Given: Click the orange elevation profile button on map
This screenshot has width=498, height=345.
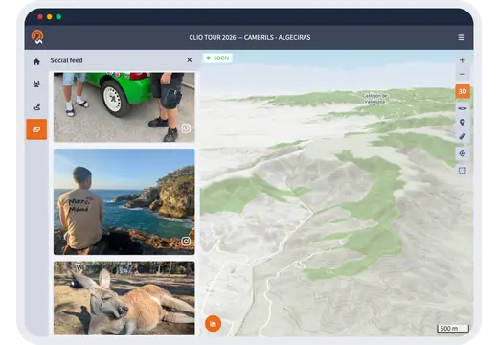Looking at the screenshot, I should coord(213,324).
